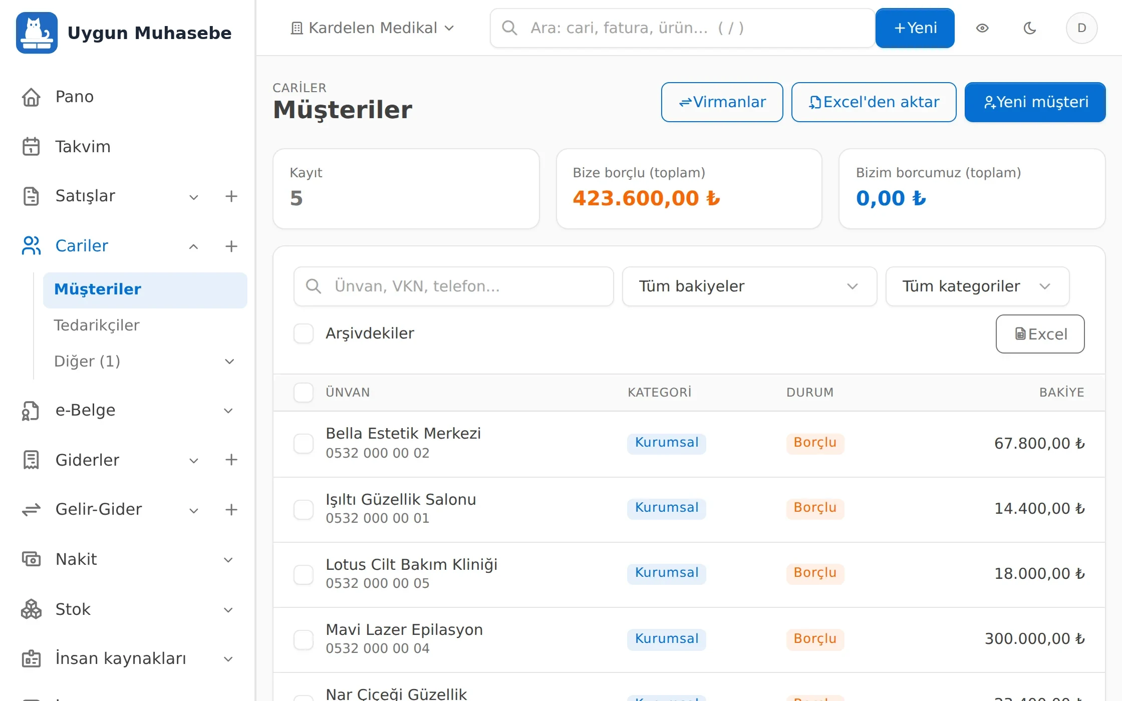Click the e-Belge icon in sidebar
This screenshot has height=701, width=1122.
pos(31,411)
